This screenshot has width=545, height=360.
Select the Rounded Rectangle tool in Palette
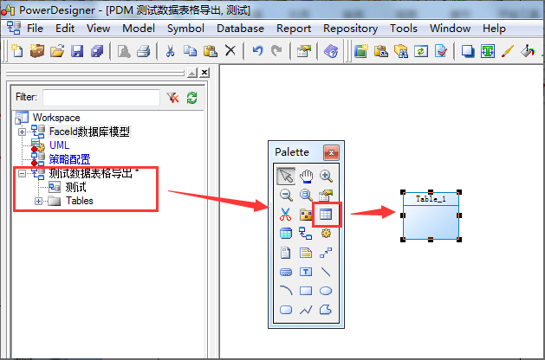point(286,309)
